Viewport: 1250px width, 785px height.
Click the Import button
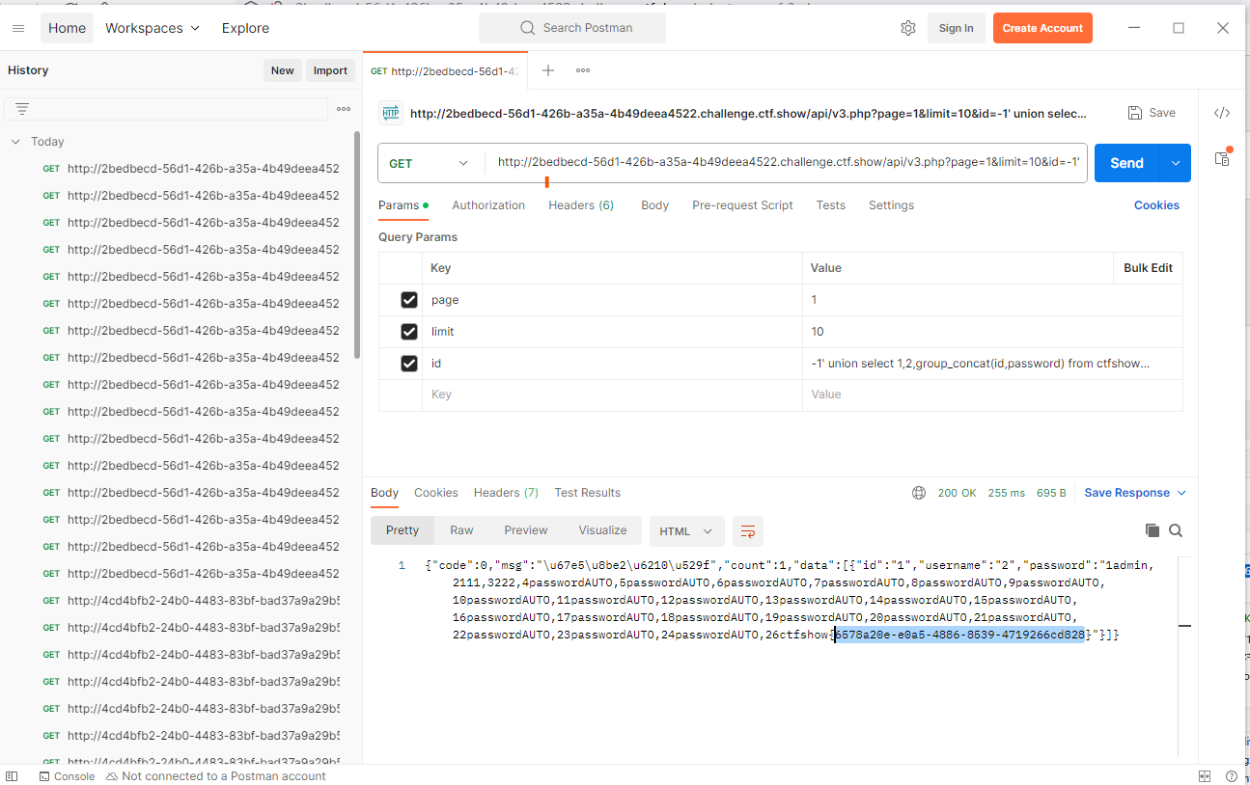pos(330,70)
